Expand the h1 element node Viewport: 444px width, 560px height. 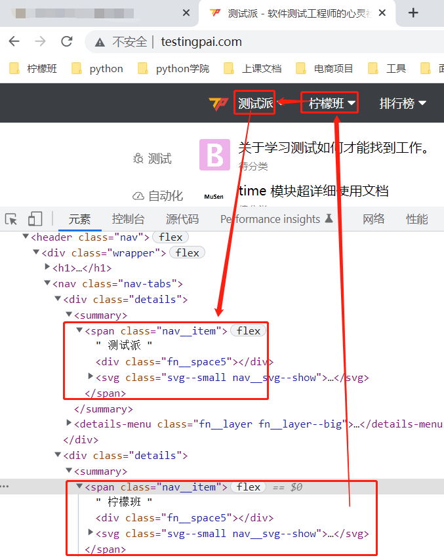47,268
